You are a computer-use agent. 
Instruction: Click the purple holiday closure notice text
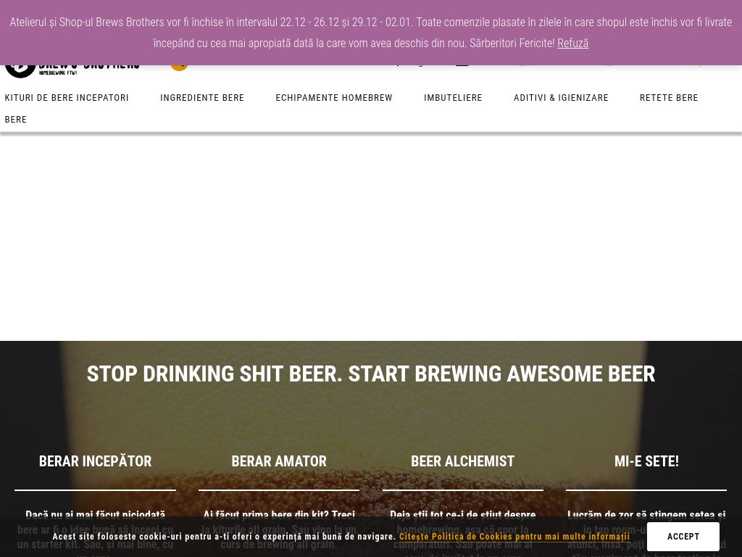point(290,22)
